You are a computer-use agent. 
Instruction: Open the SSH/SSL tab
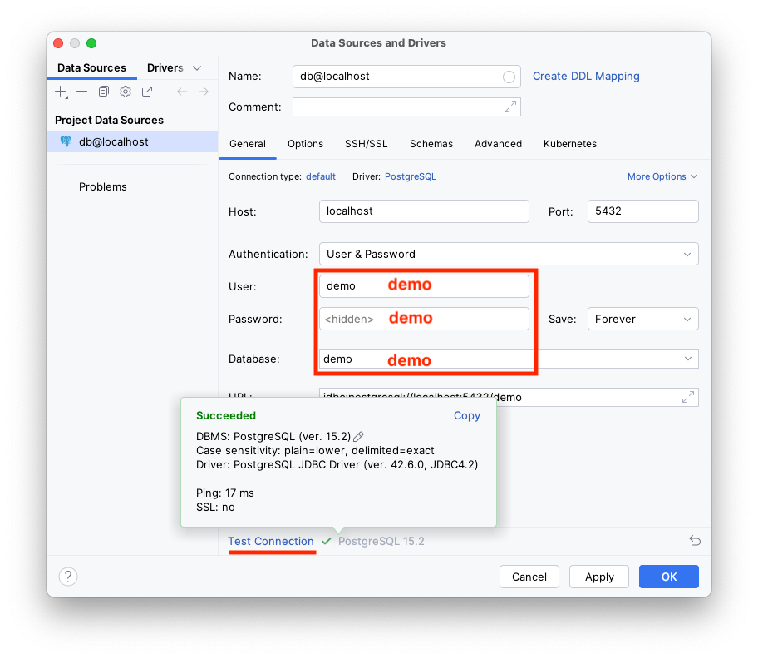pyautogui.click(x=367, y=144)
